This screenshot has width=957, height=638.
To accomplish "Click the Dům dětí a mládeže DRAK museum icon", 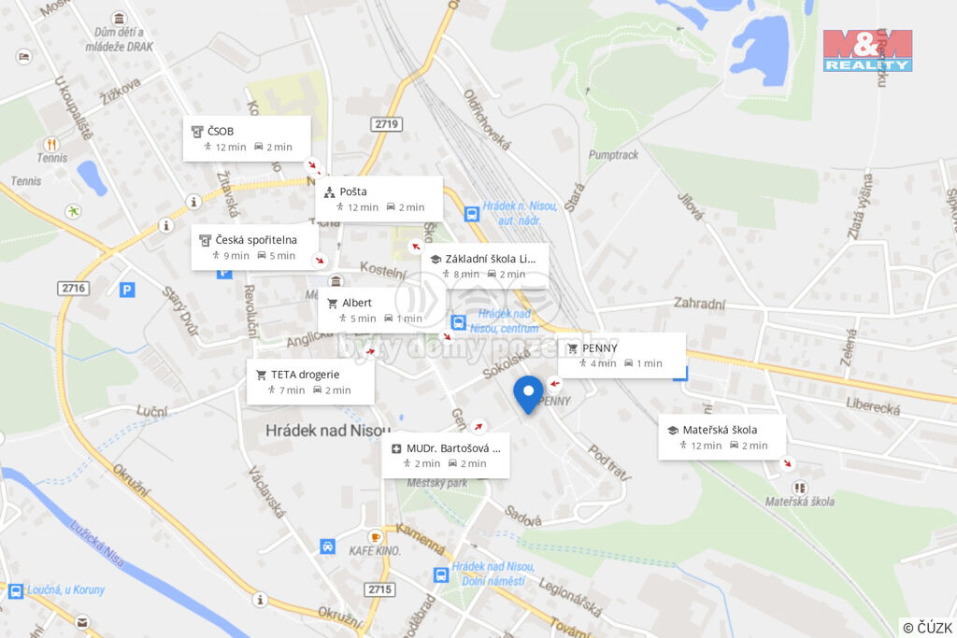I will coord(119,19).
